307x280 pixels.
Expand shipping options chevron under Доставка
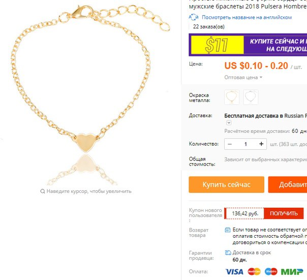tap(229, 123)
